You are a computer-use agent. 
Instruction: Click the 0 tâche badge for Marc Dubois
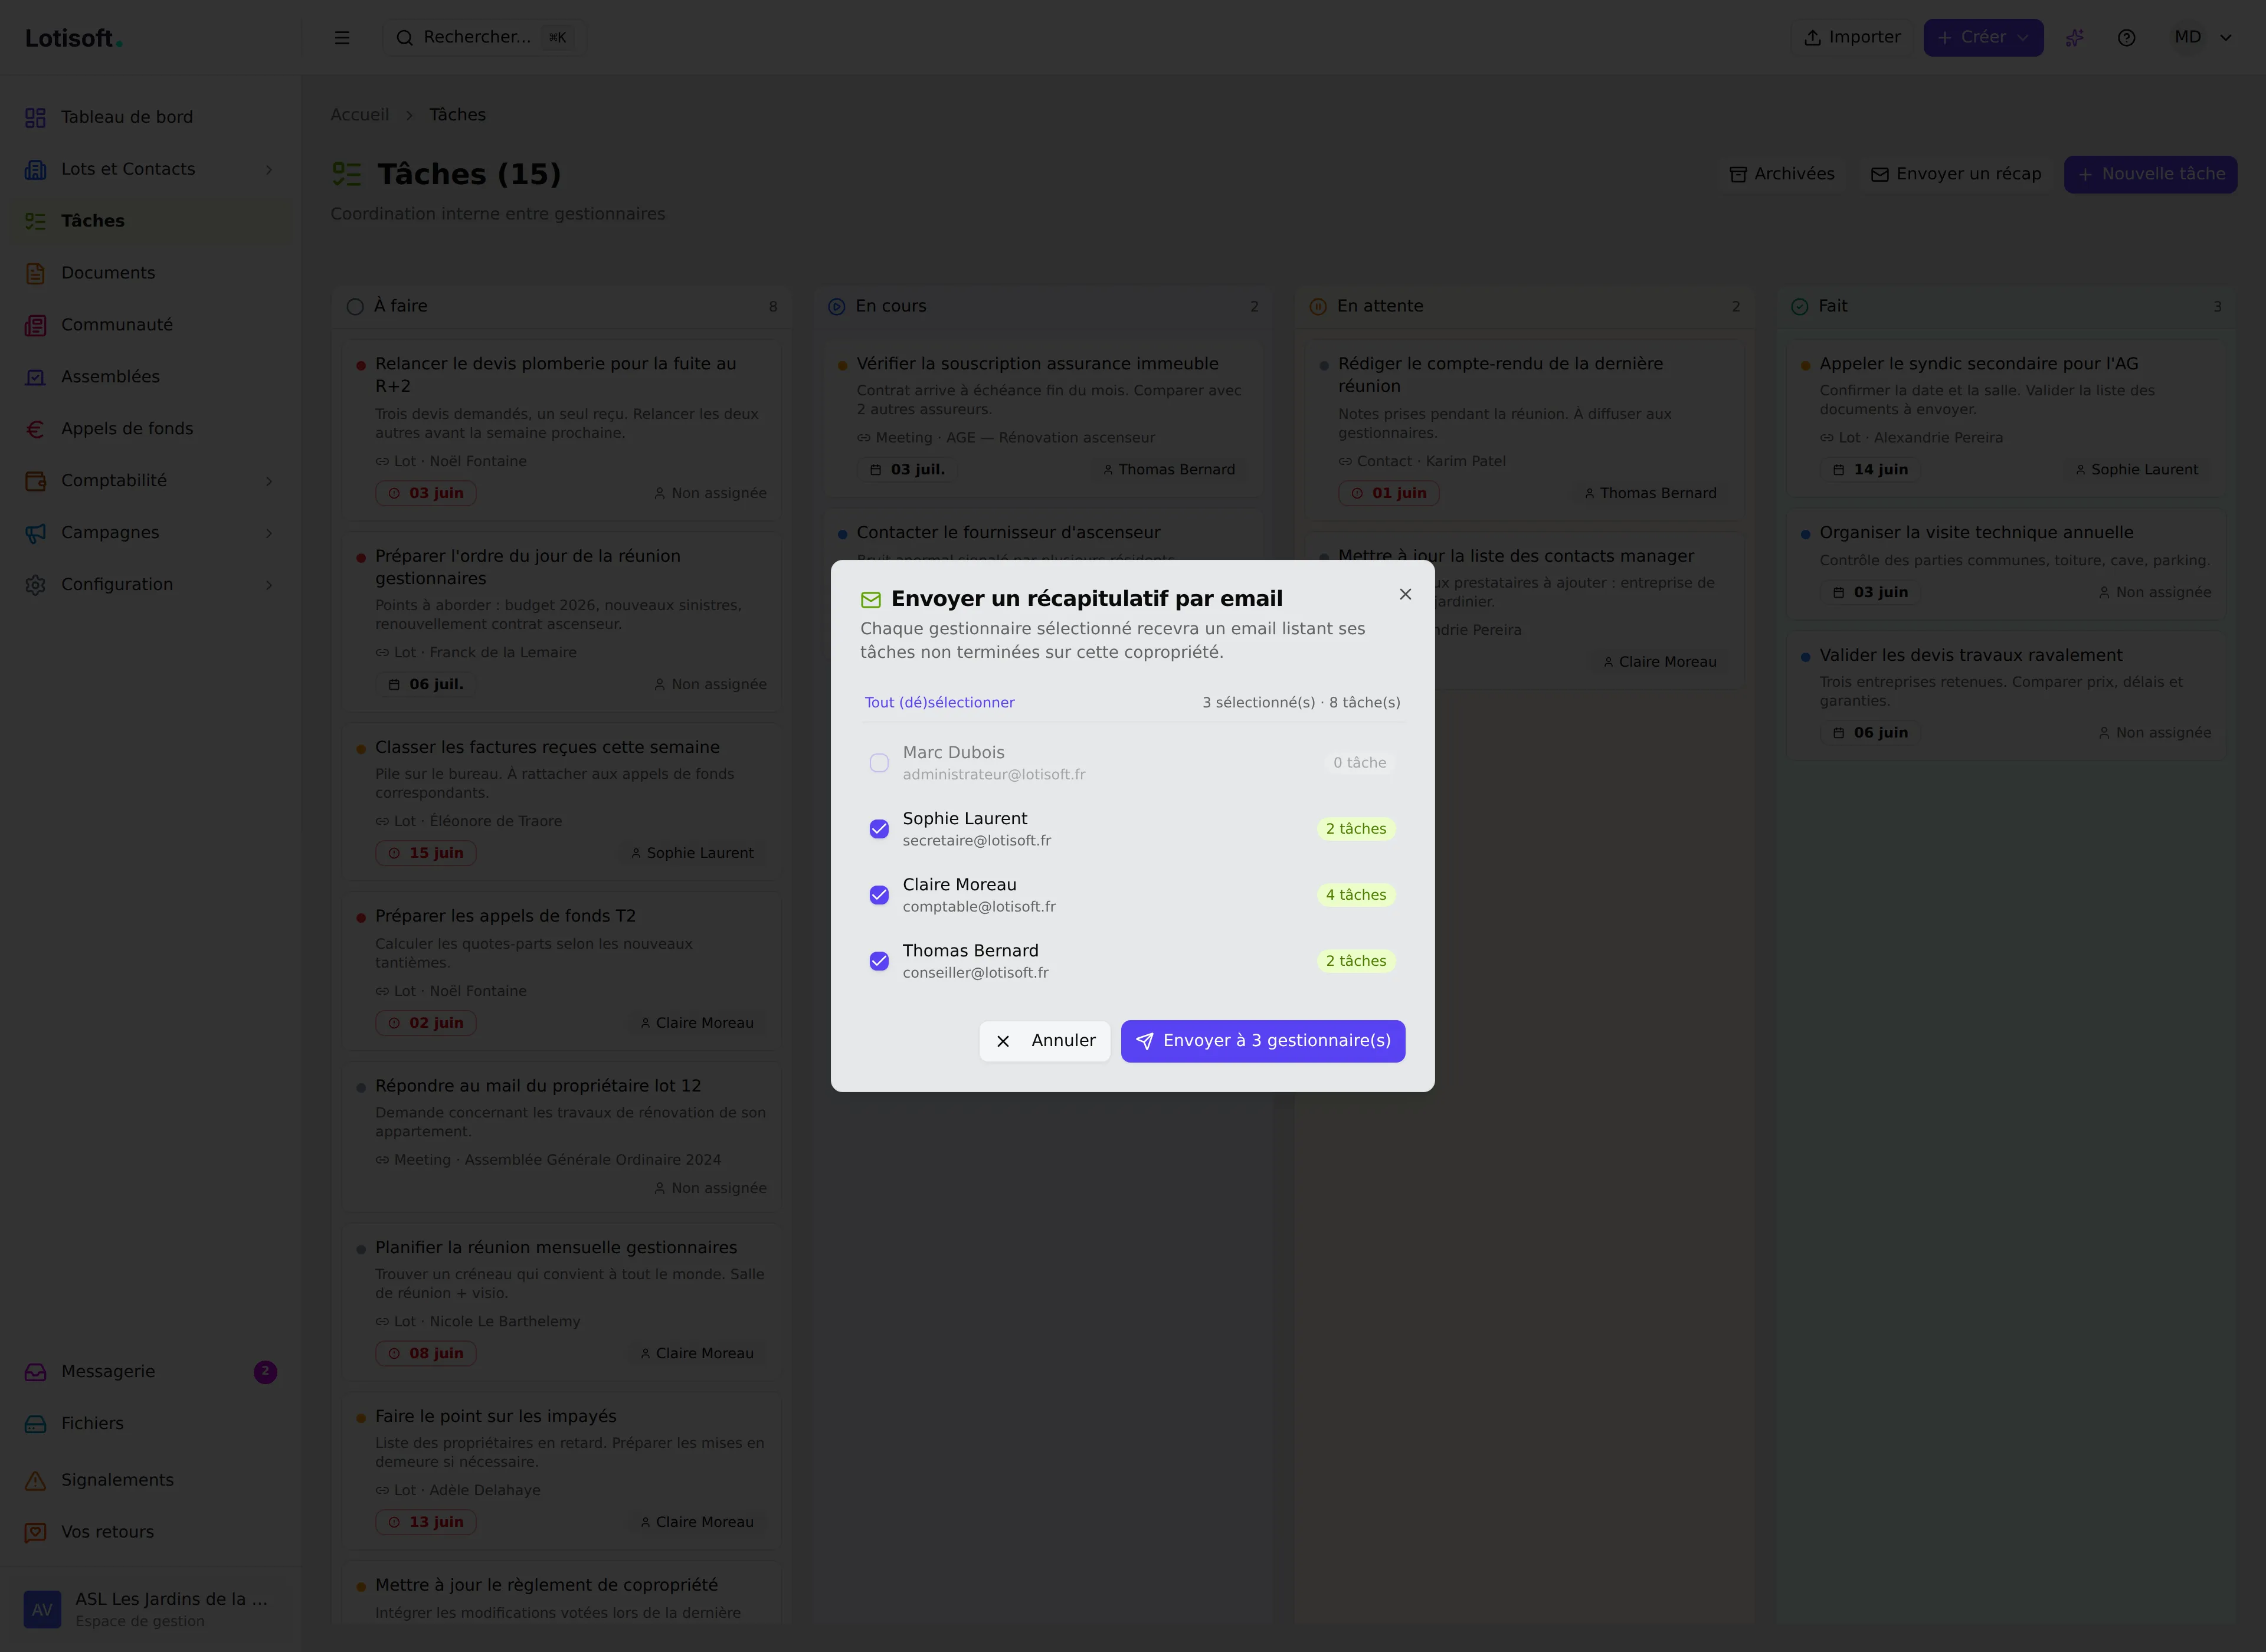(1359, 763)
